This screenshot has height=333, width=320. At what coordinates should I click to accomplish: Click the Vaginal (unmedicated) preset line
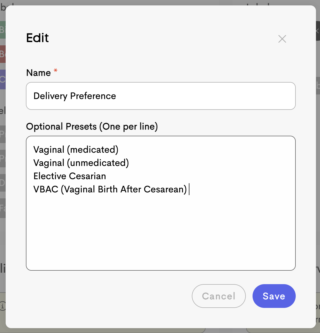pyautogui.click(x=81, y=163)
